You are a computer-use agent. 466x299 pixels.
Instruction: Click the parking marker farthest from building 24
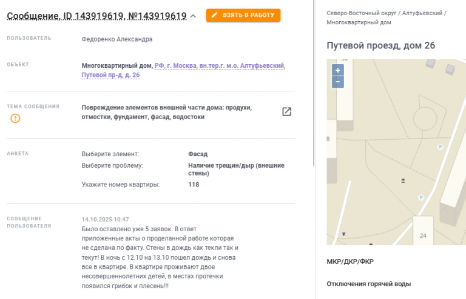coord(441,146)
